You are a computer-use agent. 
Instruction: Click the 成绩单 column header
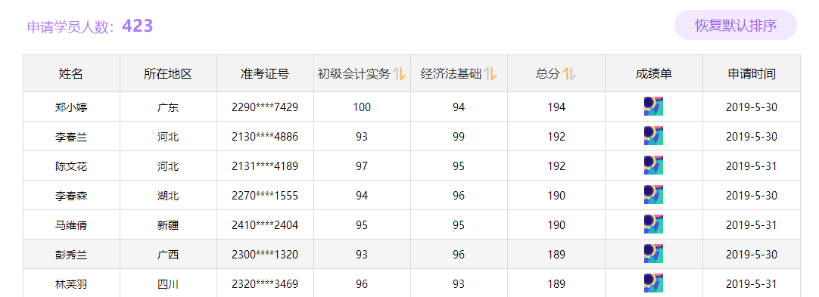pyautogui.click(x=654, y=74)
